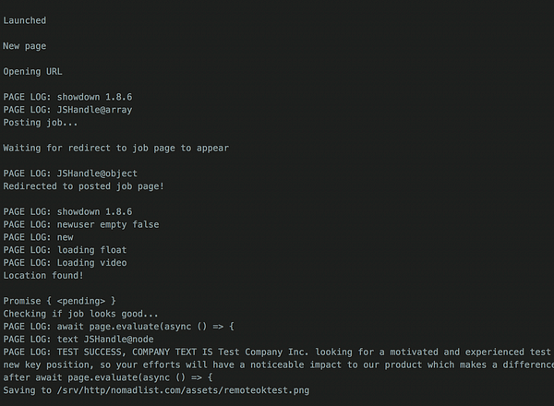
Task: Select 'PAGE LOG: text JSHandle@node' line
Action: [x=78, y=340]
